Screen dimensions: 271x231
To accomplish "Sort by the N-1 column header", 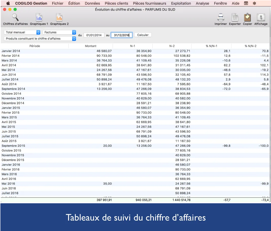I will (132, 46).
